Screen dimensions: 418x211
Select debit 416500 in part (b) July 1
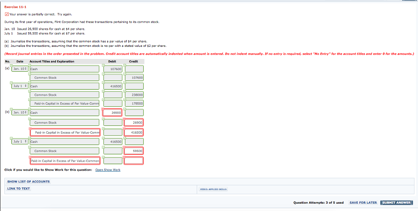click(x=113, y=142)
